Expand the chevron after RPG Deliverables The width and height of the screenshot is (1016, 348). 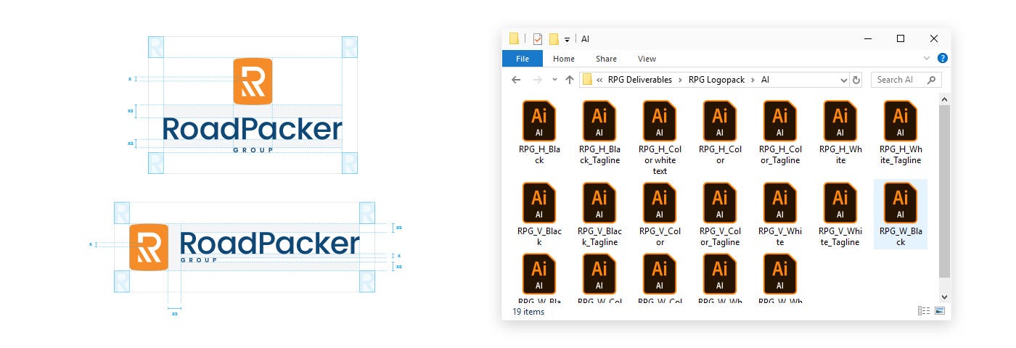click(681, 80)
